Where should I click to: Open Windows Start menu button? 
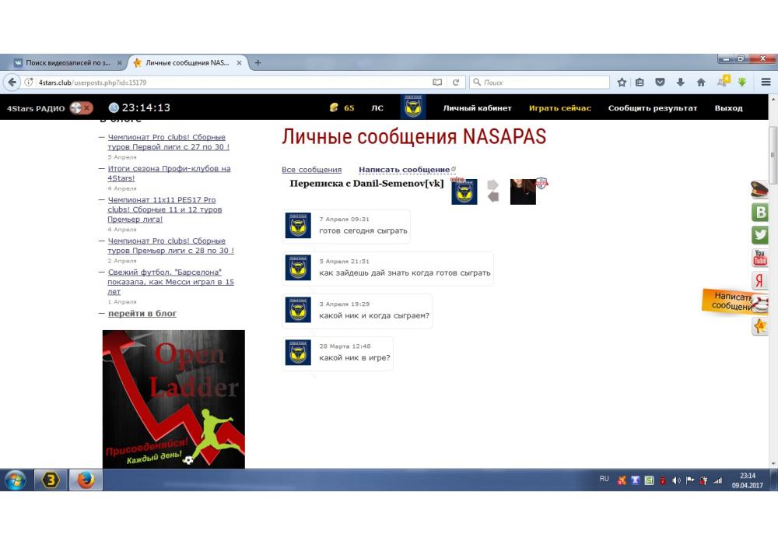pyautogui.click(x=15, y=480)
